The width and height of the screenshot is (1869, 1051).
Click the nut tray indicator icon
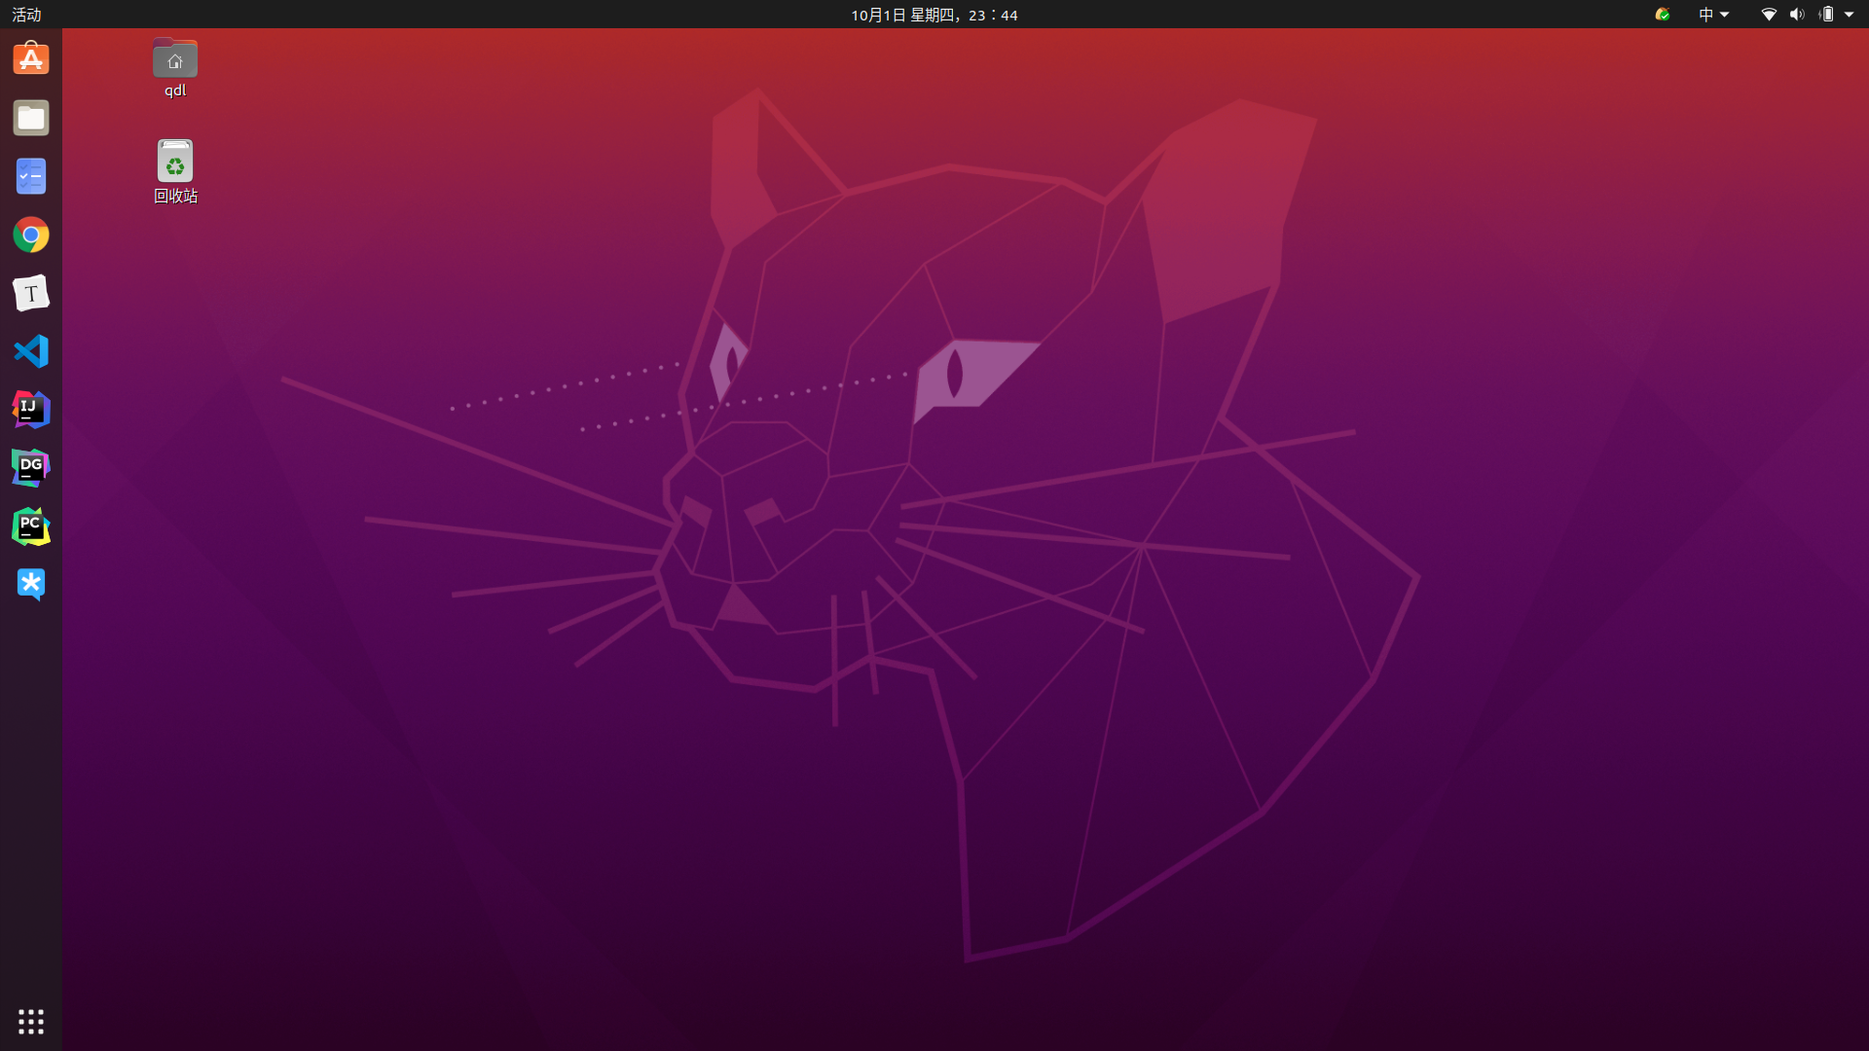point(1662,15)
